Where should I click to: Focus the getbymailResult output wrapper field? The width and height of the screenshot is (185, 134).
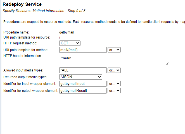(83, 90)
